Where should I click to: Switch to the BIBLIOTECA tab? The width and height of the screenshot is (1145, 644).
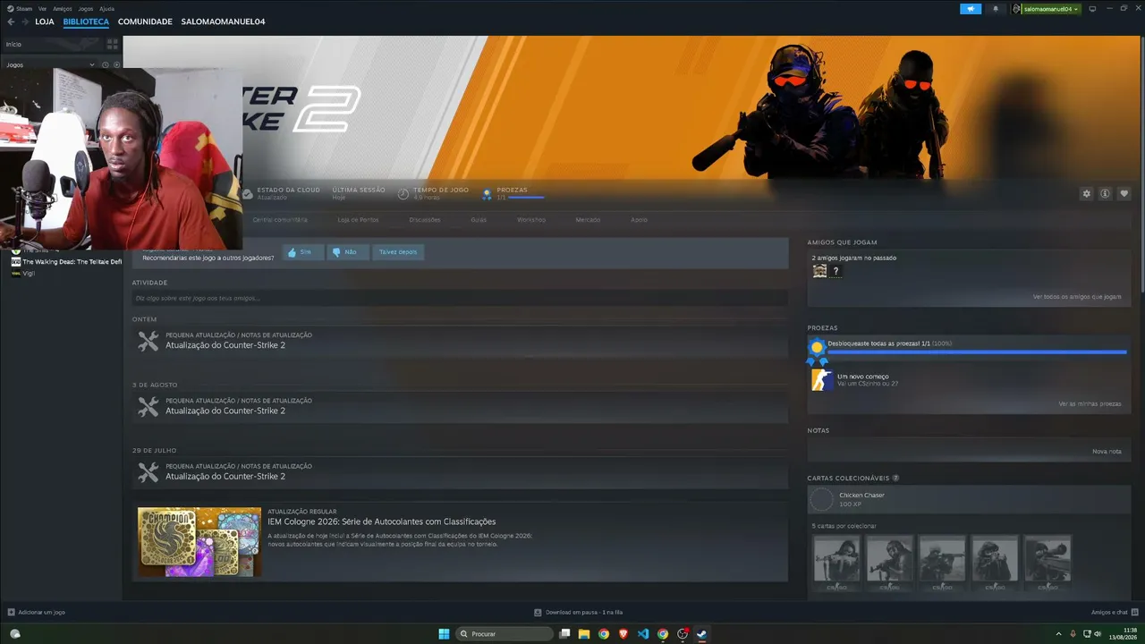click(x=86, y=21)
